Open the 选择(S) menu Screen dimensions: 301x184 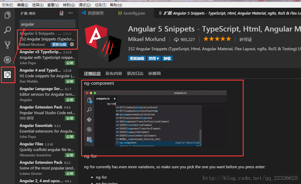38,5
